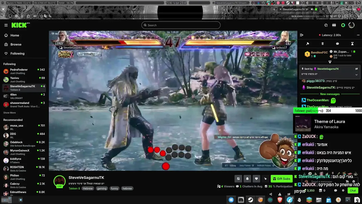Screen dimensions: 362x204
Task: Open recommended channel Edmatthews
Action: pyautogui.click(x=24, y=193)
